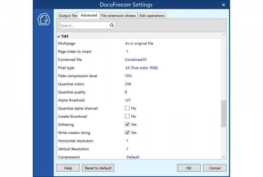Confirm settings with the OK button
This screenshot has height=177, width=263.
tap(188, 168)
